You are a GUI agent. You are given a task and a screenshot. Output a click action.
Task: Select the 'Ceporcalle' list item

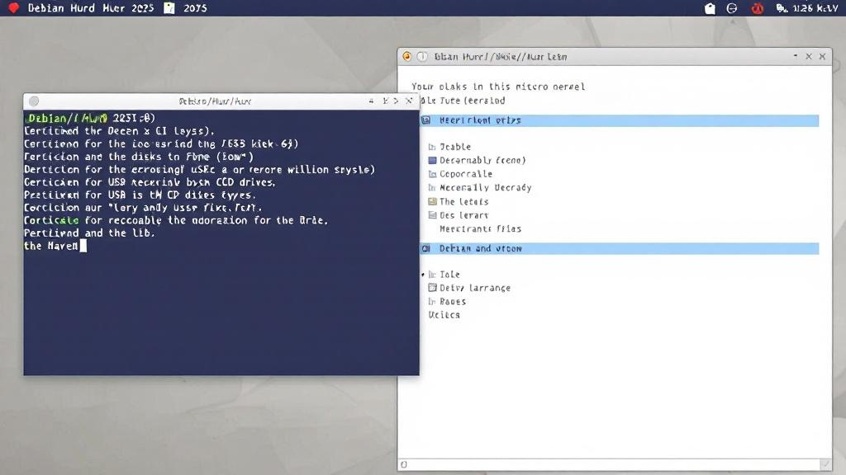coord(466,174)
